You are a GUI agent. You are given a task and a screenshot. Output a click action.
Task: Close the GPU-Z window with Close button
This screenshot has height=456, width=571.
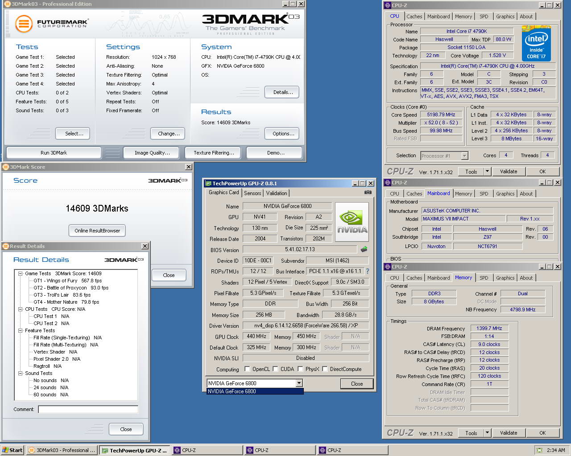click(x=357, y=384)
